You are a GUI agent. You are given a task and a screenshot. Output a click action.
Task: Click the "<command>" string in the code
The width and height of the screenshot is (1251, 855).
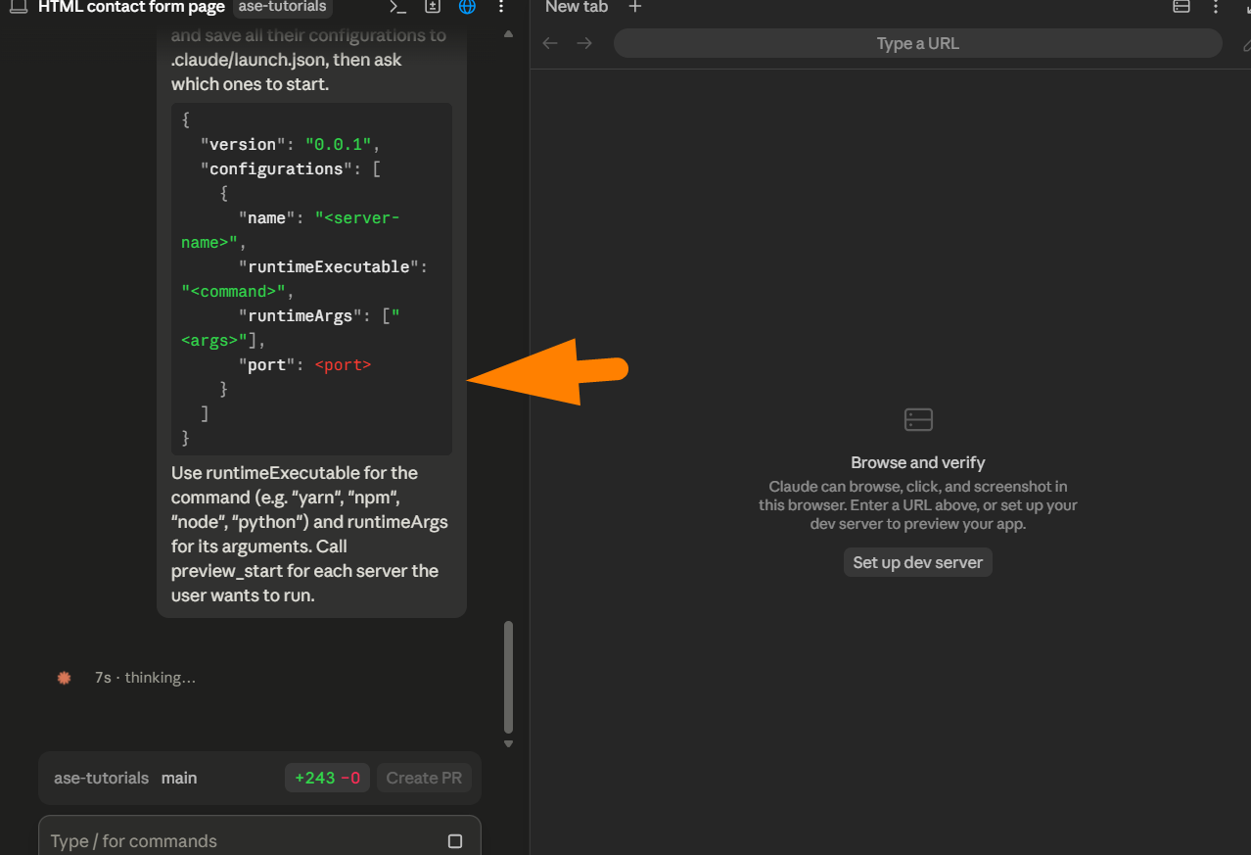point(234,291)
